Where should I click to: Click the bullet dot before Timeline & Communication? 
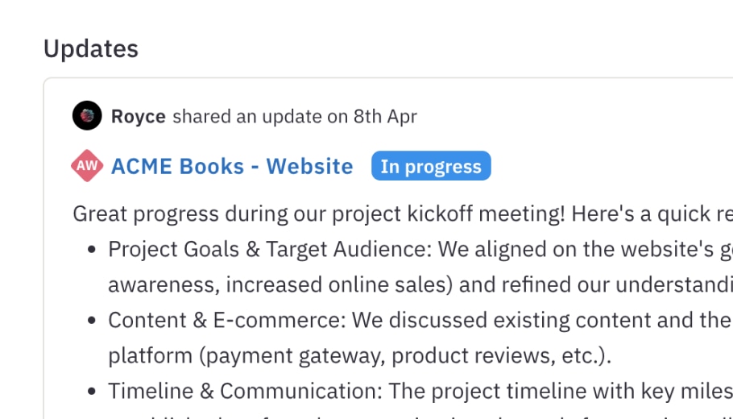92,392
